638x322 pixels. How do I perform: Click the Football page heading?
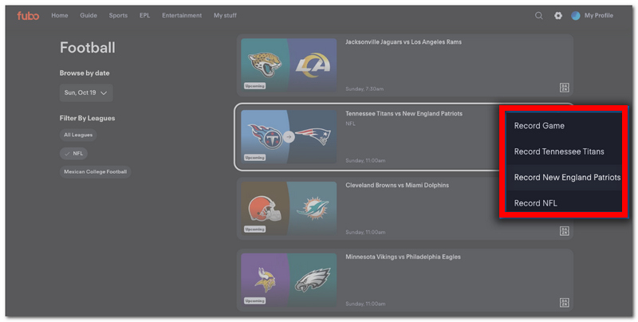point(88,48)
